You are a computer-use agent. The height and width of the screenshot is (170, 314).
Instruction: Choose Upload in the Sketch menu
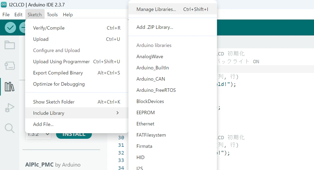[77, 39]
